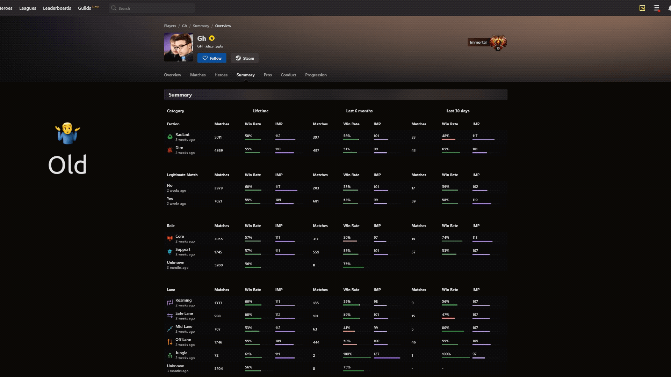Click the Gh player avatar thumbnail
This screenshot has height=377, width=671.
tap(179, 47)
